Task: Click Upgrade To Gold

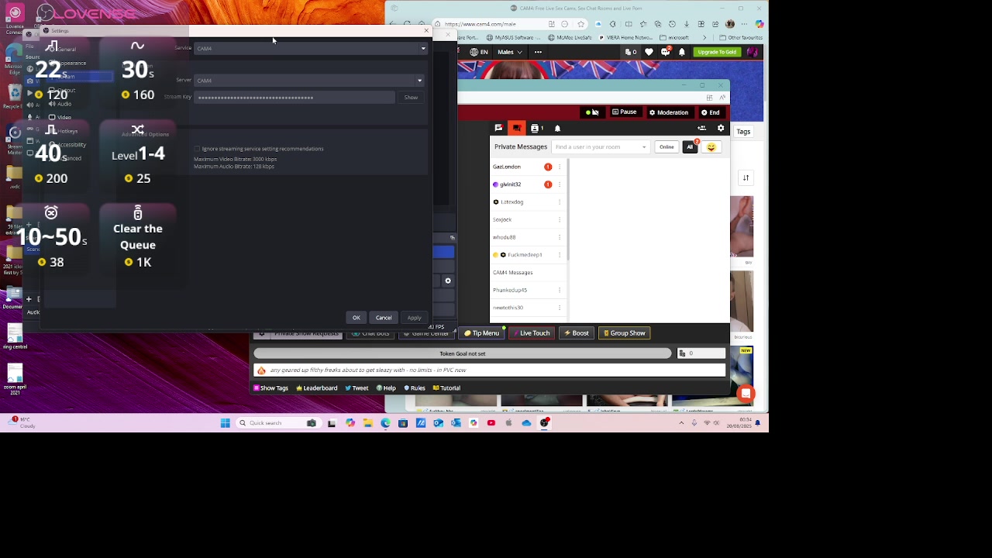Action: (x=717, y=52)
